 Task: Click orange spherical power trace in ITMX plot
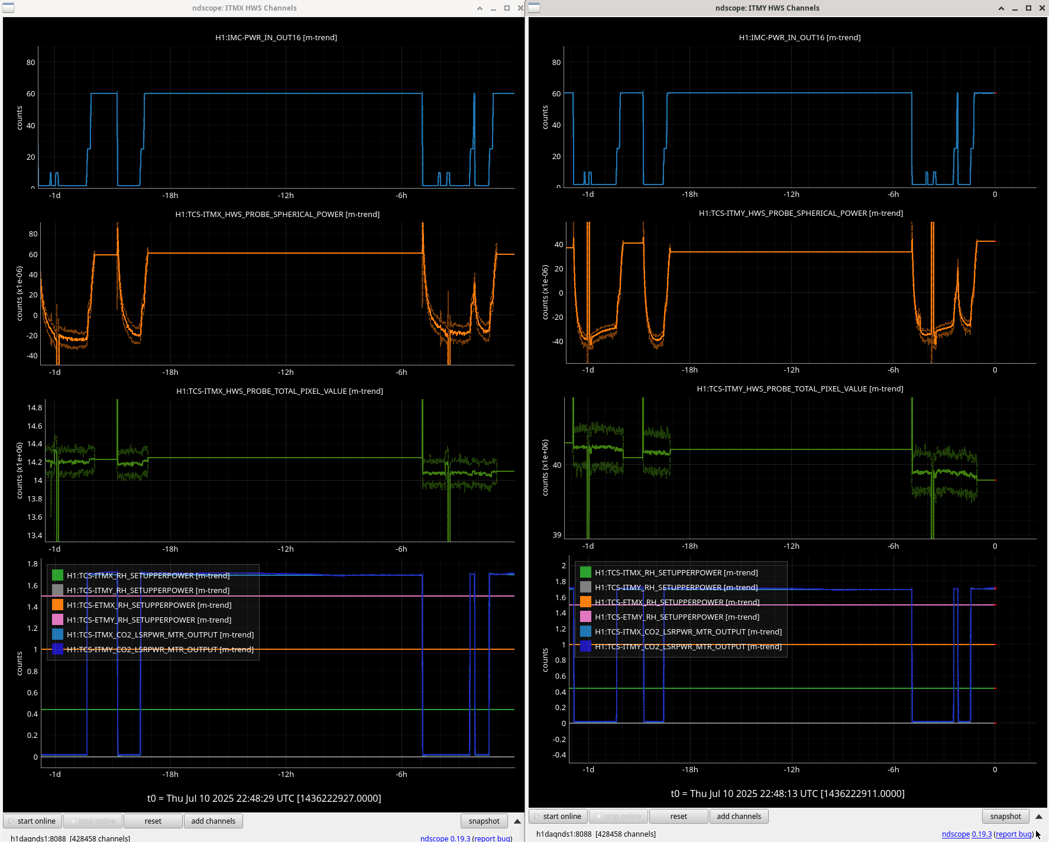[284, 253]
